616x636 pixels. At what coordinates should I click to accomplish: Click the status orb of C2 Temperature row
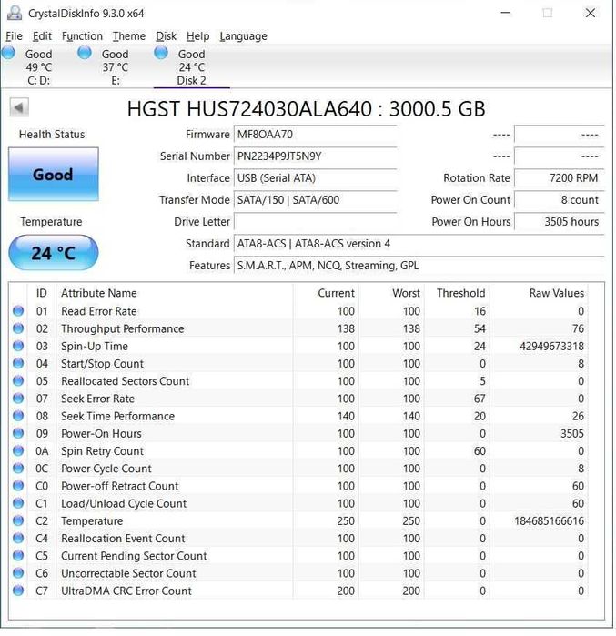coord(18,520)
